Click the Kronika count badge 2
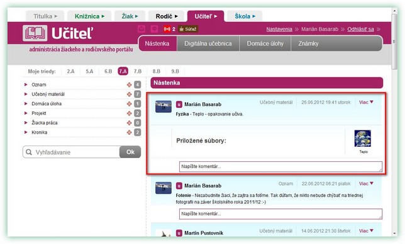The image size is (405, 244). (x=137, y=132)
